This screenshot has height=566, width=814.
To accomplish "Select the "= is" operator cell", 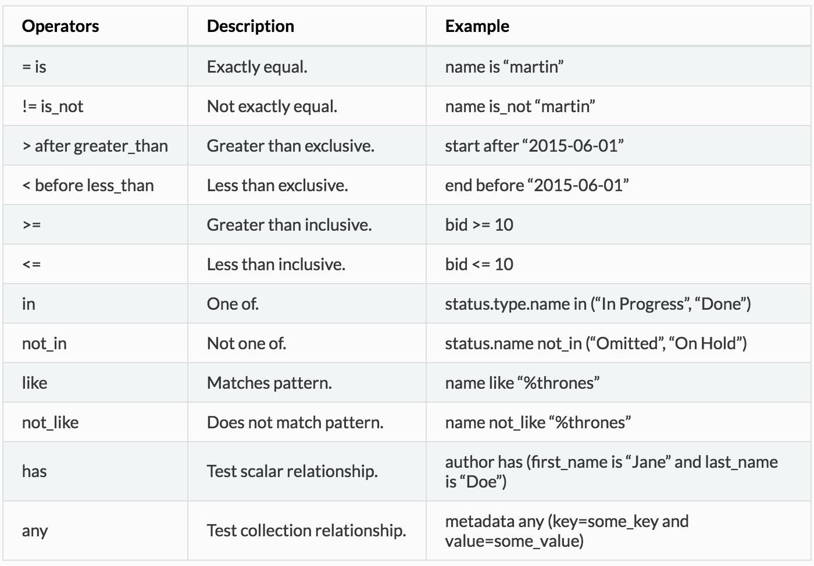I will click(x=34, y=67).
